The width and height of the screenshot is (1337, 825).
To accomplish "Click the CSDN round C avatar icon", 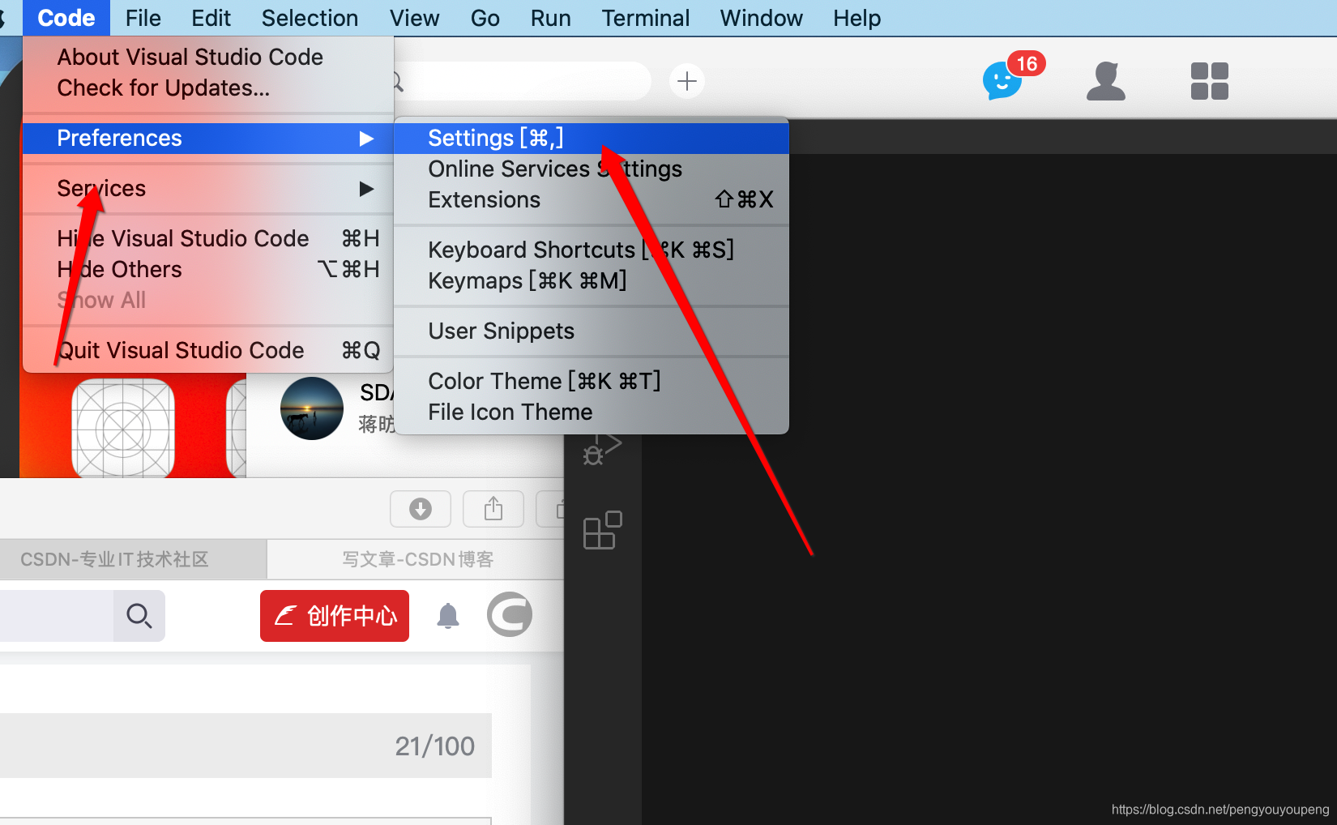I will coord(510,614).
